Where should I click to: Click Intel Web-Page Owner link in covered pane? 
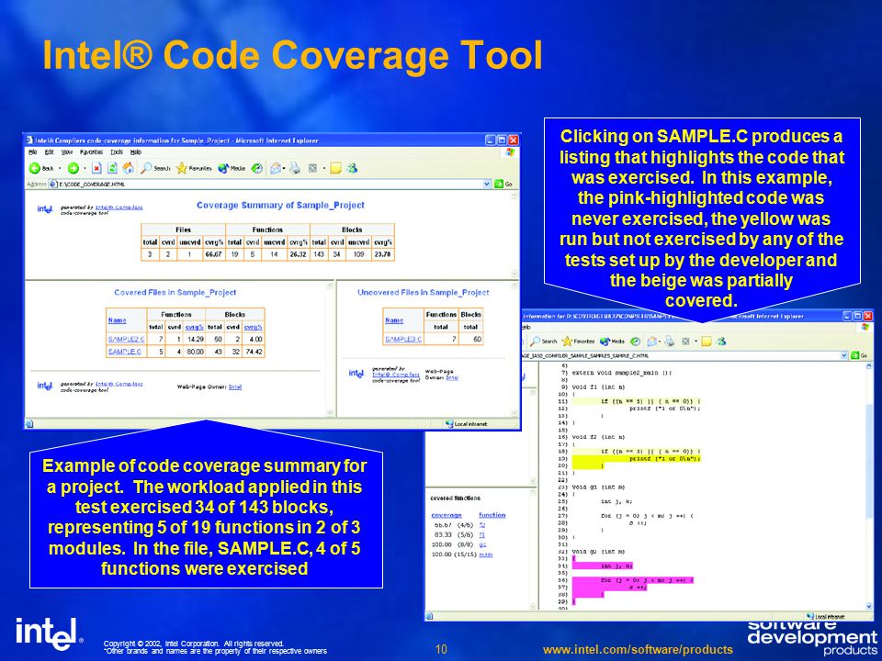[x=235, y=387]
